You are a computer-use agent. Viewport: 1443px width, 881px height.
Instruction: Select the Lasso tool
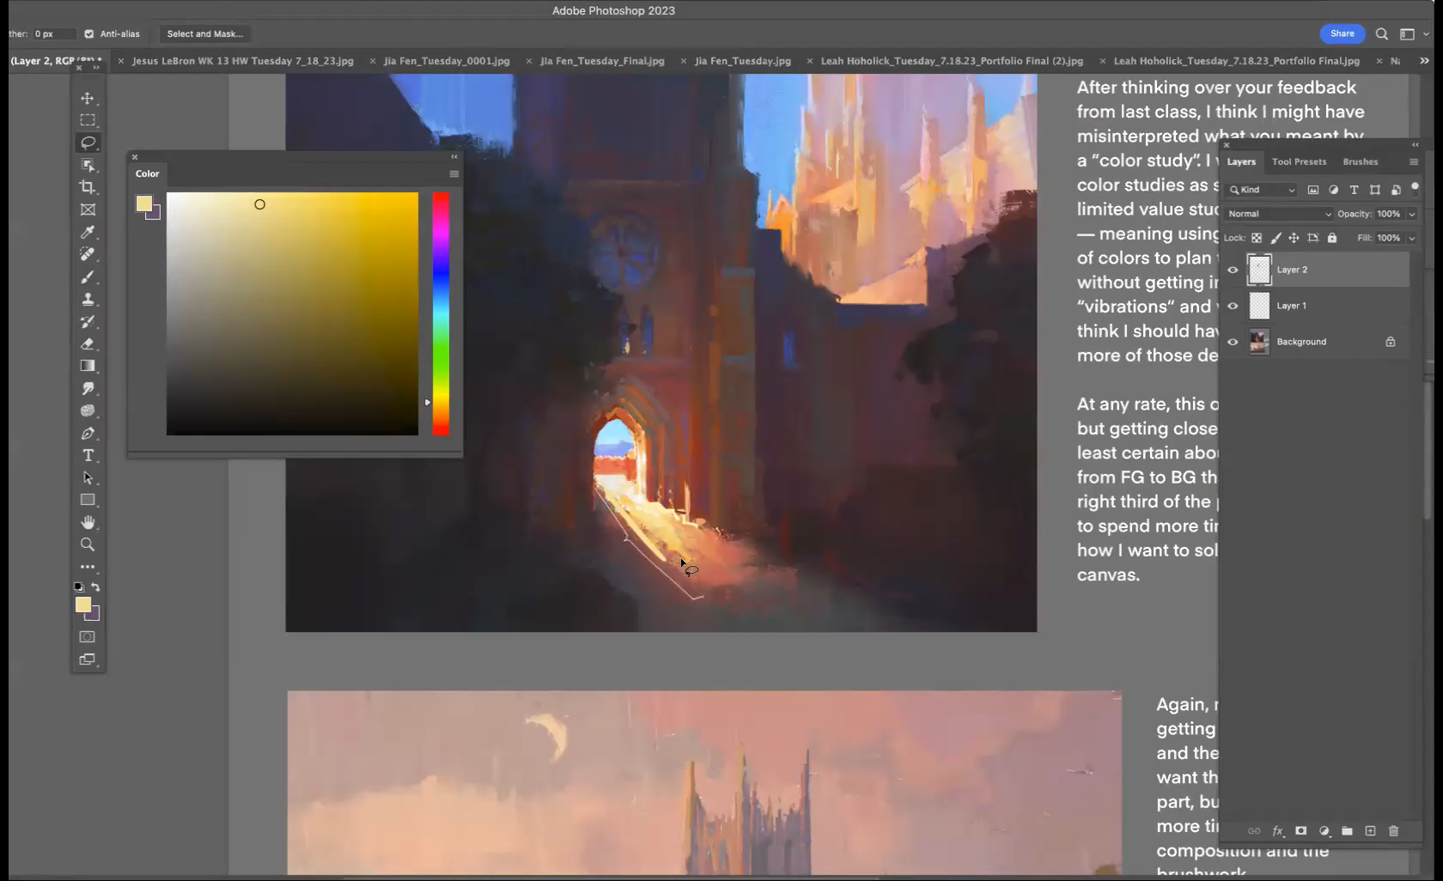click(x=88, y=143)
